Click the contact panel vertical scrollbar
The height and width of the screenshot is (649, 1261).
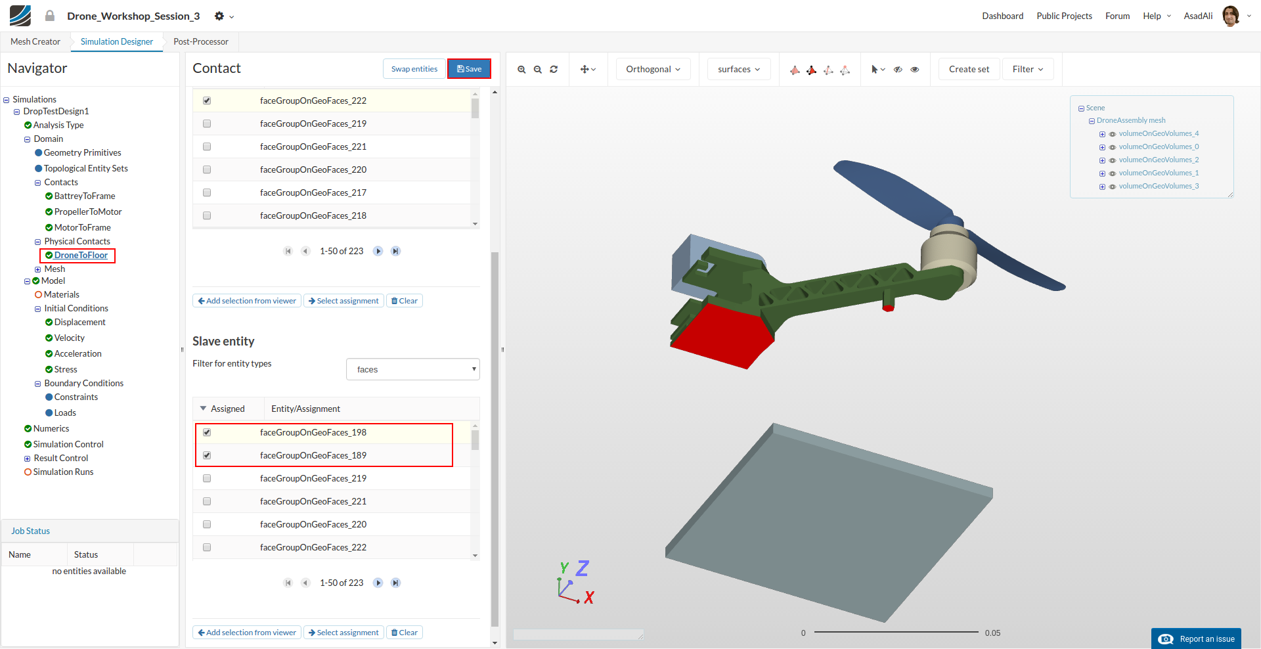tap(495, 439)
